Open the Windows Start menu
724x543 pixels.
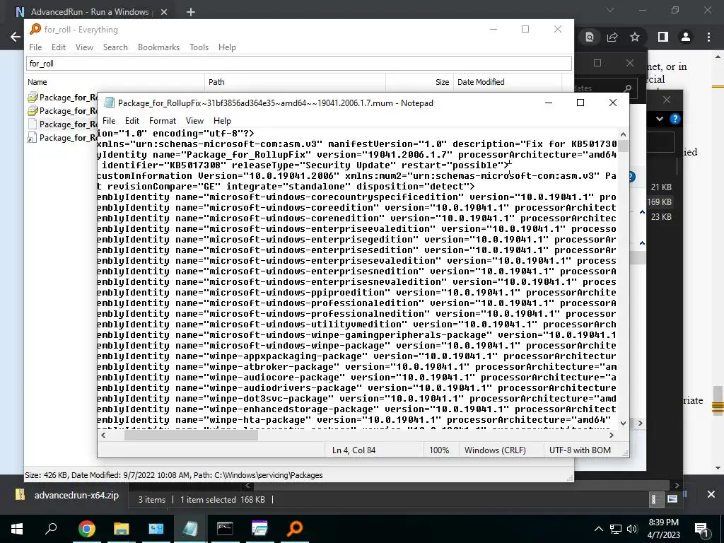[17, 529]
